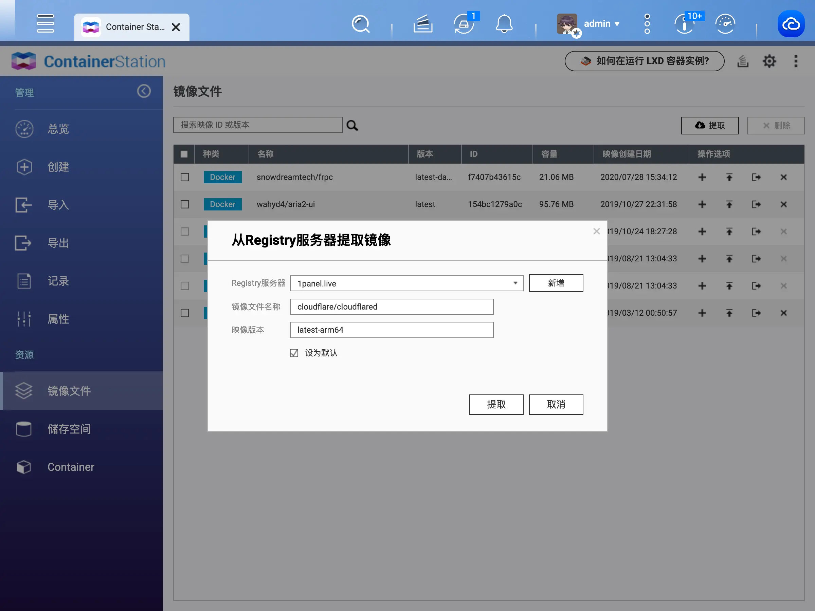Check the checkbox in the 18:27:28 row
The width and height of the screenshot is (815, 611).
click(185, 231)
